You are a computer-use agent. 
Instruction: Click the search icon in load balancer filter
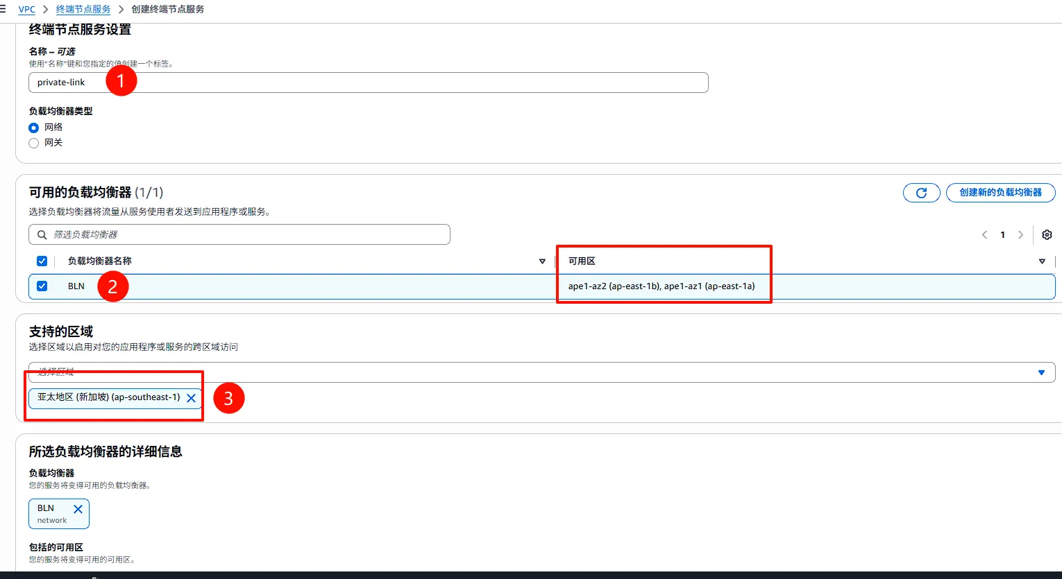[x=42, y=235]
